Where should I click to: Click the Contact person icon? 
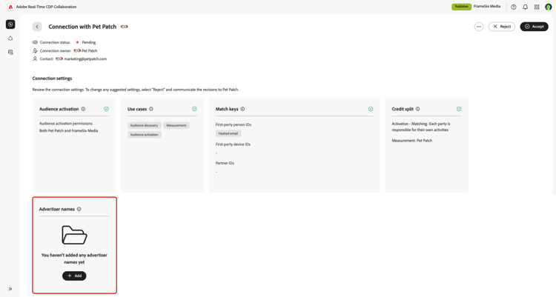(x=35, y=59)
